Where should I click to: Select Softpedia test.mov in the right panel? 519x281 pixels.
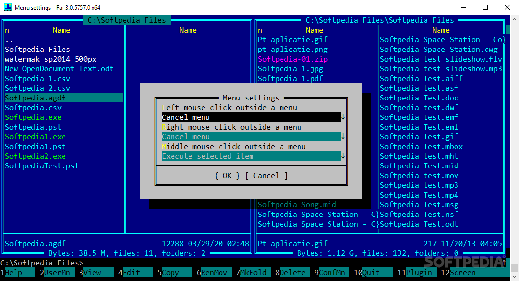(x=419, y=176)
